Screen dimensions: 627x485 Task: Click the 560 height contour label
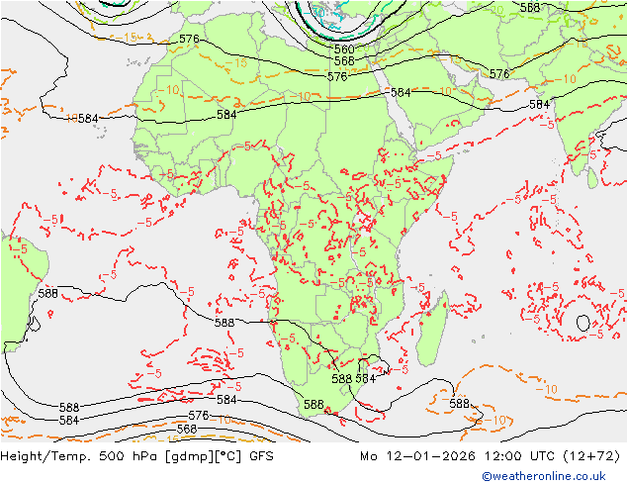click(x=344, y=49)
